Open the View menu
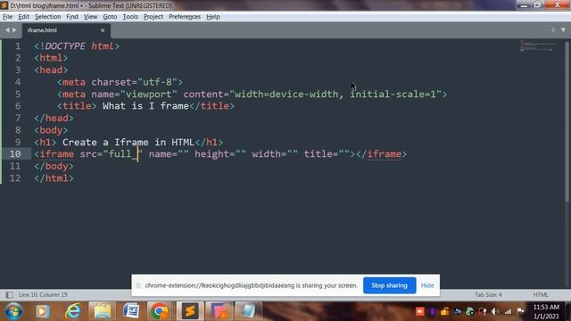 click(x=90, y=17)
